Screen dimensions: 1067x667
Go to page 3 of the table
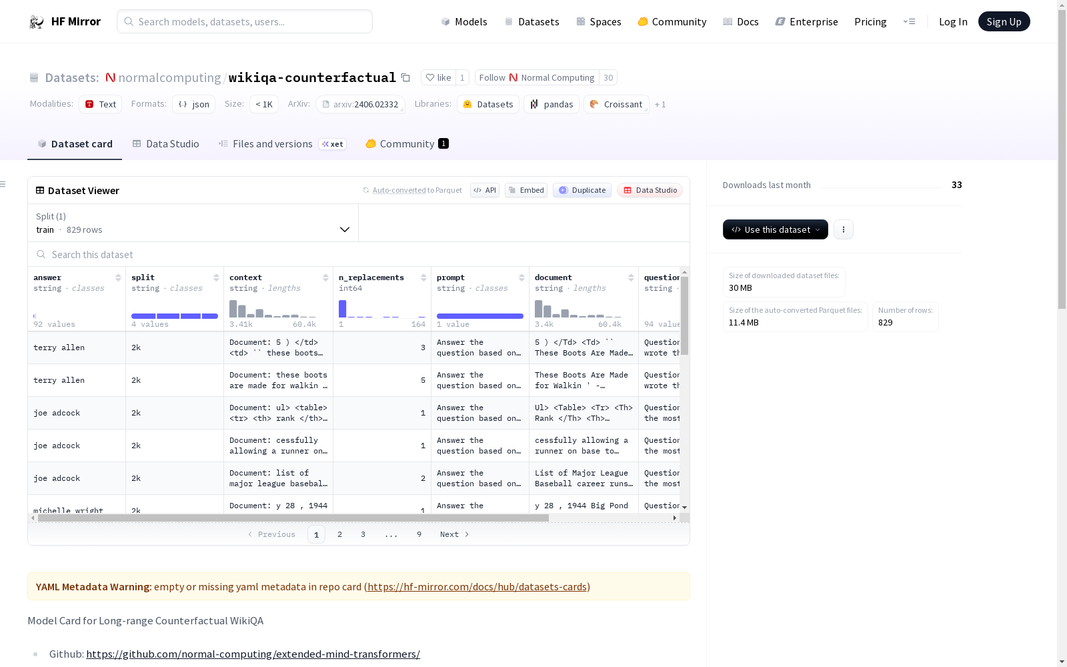pos(363,534)
